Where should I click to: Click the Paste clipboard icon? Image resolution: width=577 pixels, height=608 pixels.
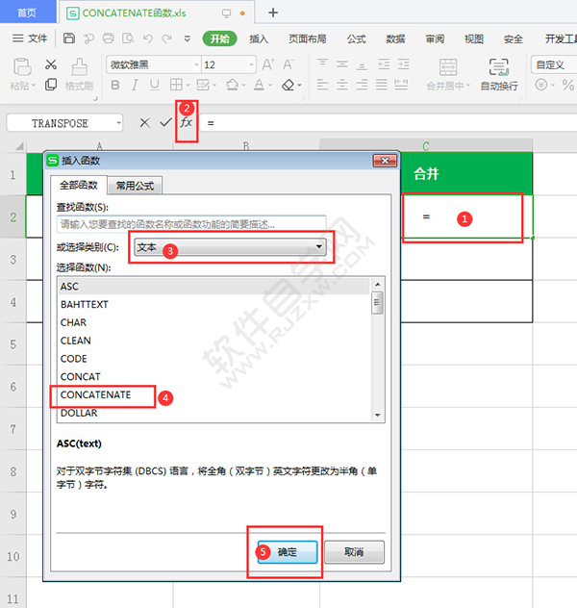coord(22,66)
